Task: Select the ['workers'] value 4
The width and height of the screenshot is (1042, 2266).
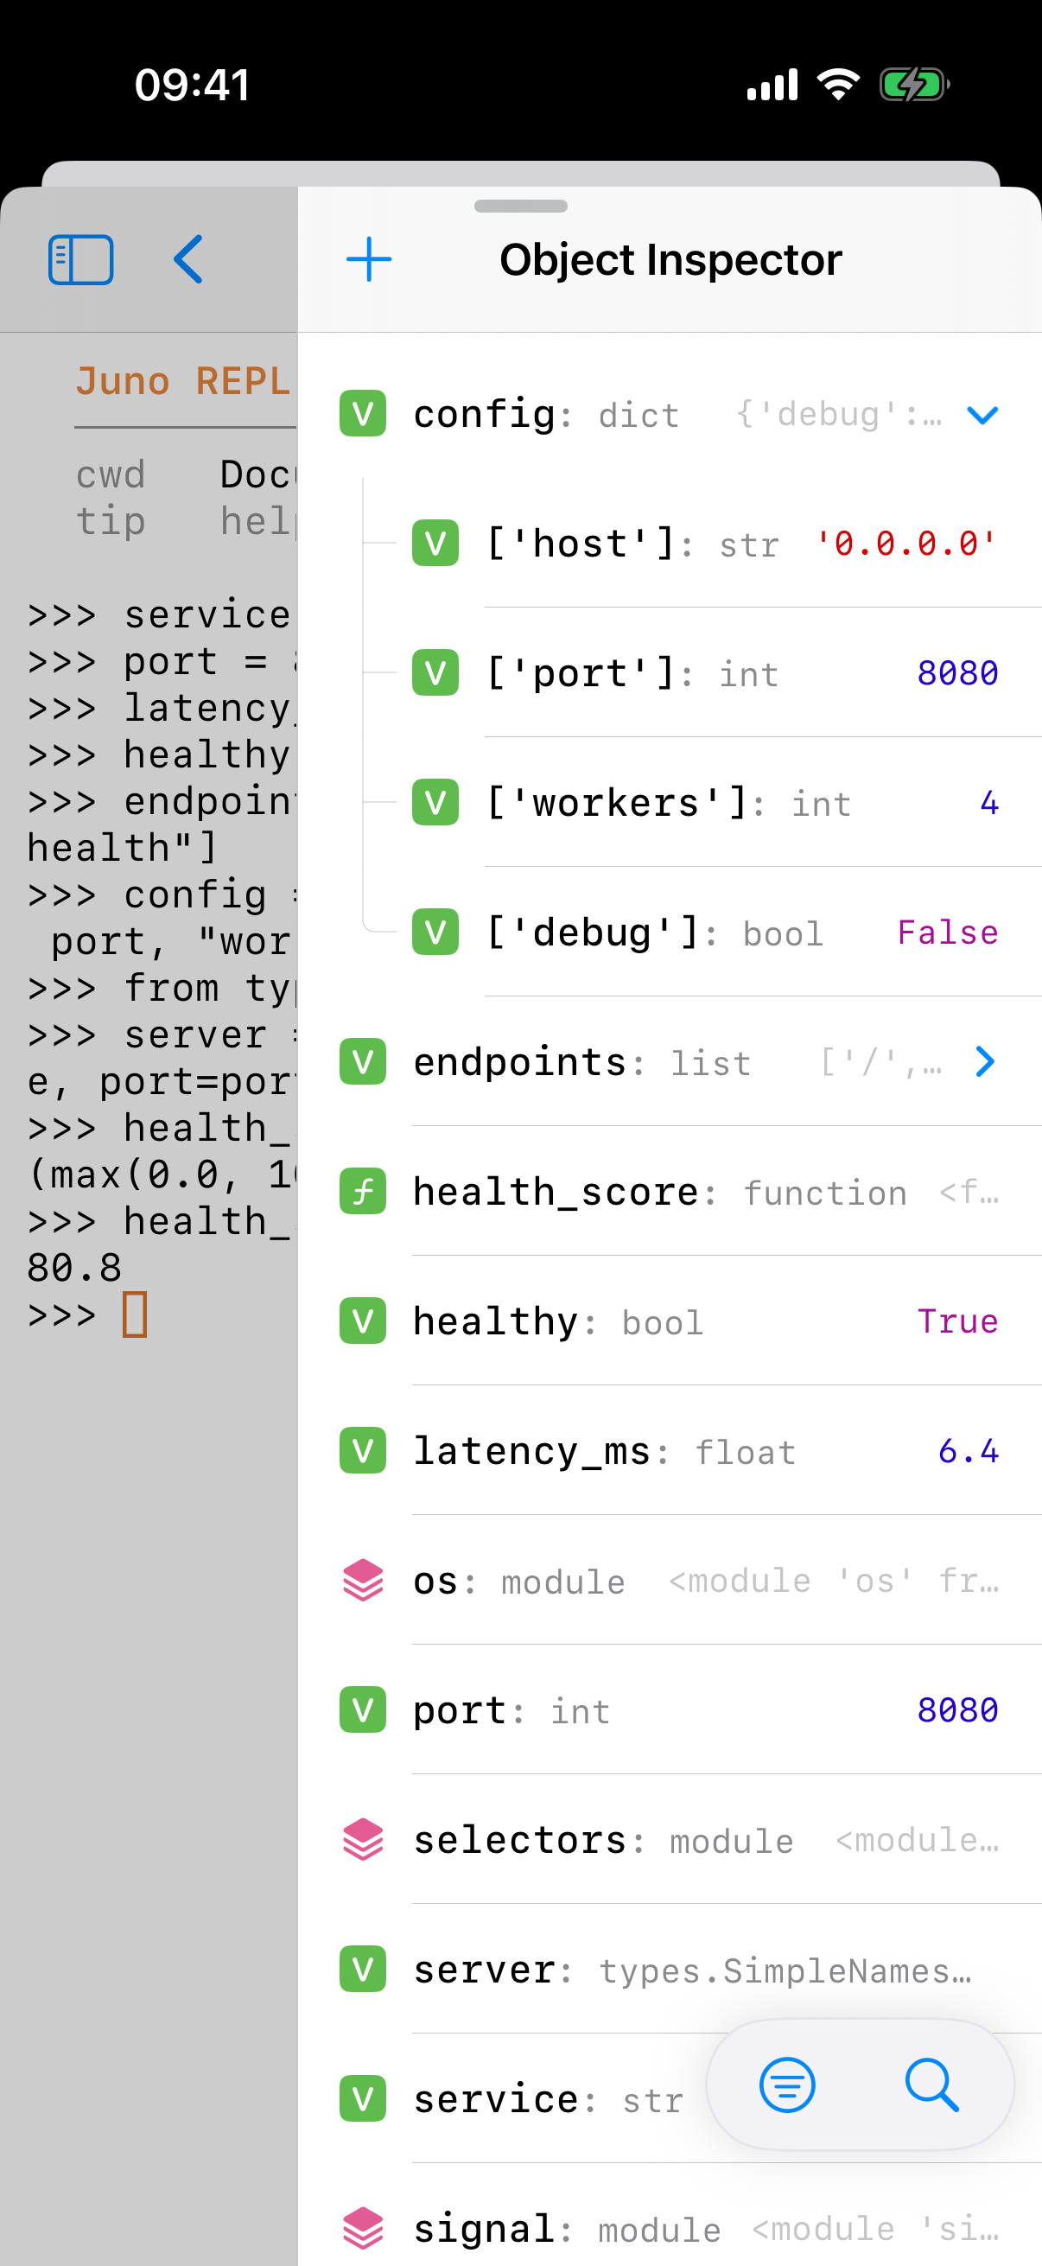Action: pyautogui.click(x=989, y=802)
